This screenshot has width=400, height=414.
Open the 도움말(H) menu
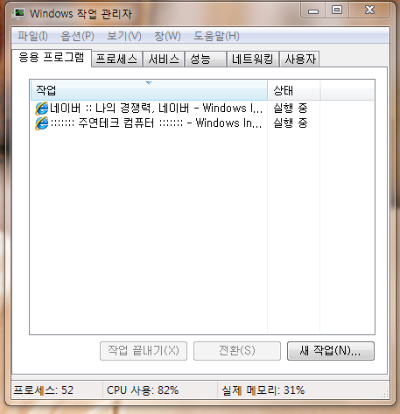(216, 36)
